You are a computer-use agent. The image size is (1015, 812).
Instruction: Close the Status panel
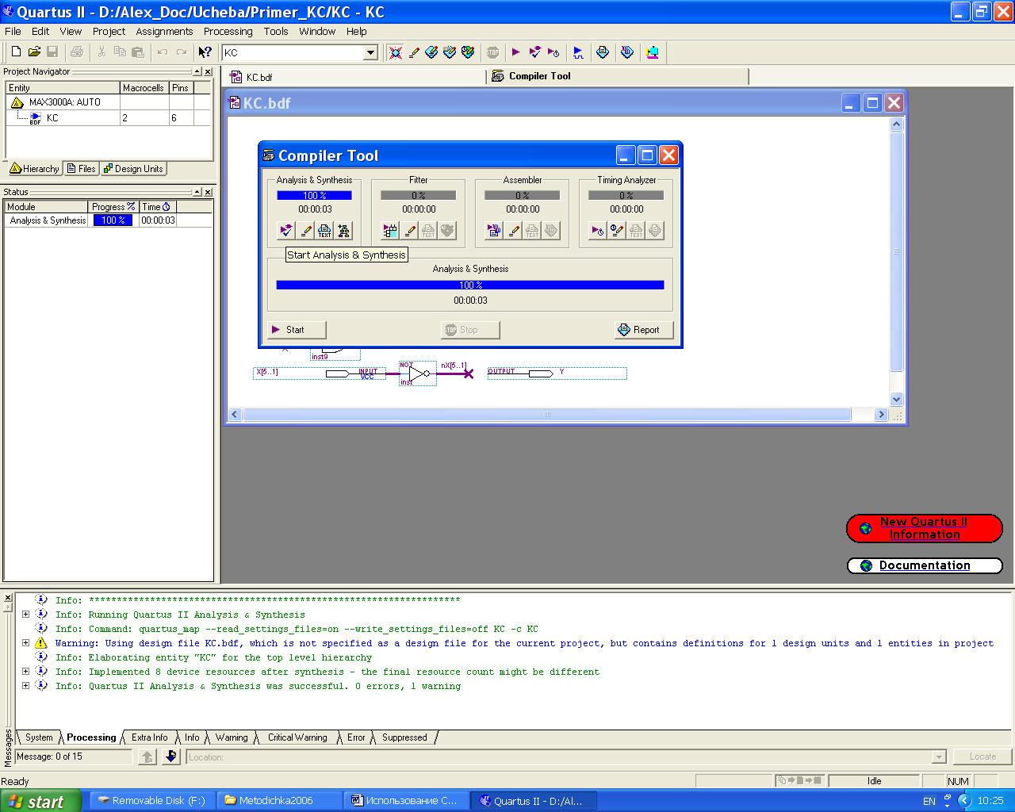point(208,192)
